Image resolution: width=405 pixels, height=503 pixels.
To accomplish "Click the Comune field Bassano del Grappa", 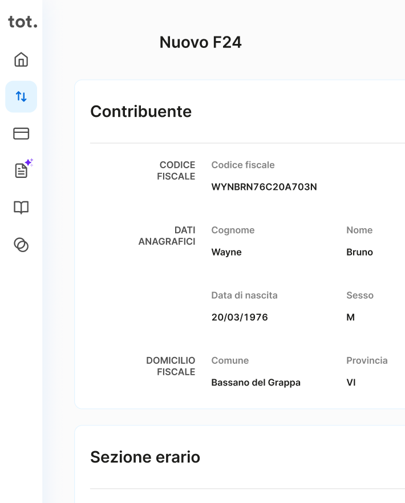I will 256,382.
